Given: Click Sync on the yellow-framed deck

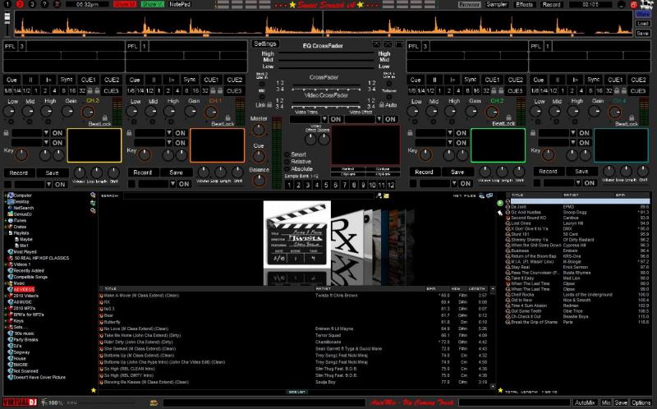Looking at the screenshot, I should pos(67,80).
